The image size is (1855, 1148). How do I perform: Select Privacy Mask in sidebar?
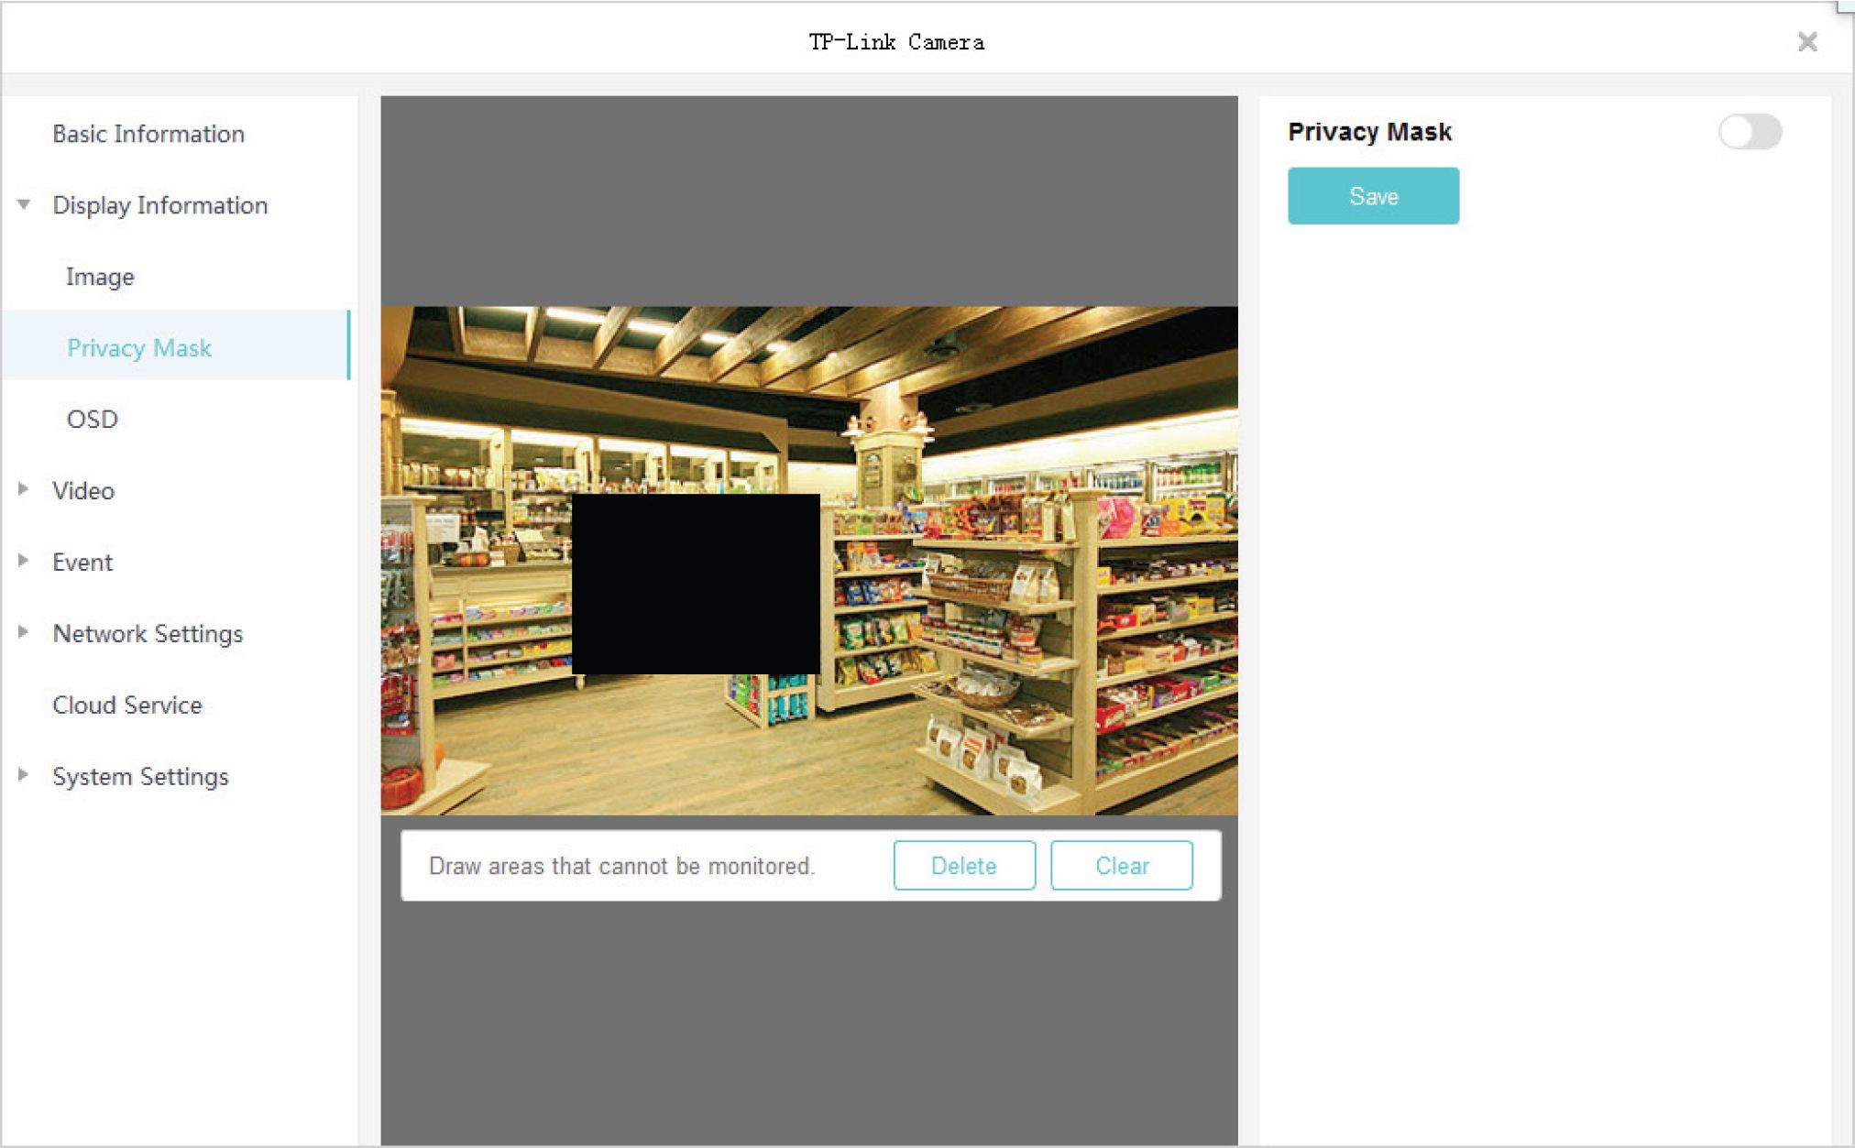coord(139,348)
